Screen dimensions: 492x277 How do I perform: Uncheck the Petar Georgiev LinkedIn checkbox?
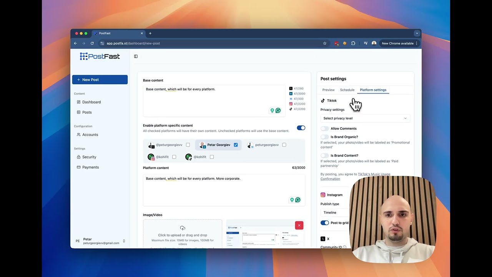(236, 145)
